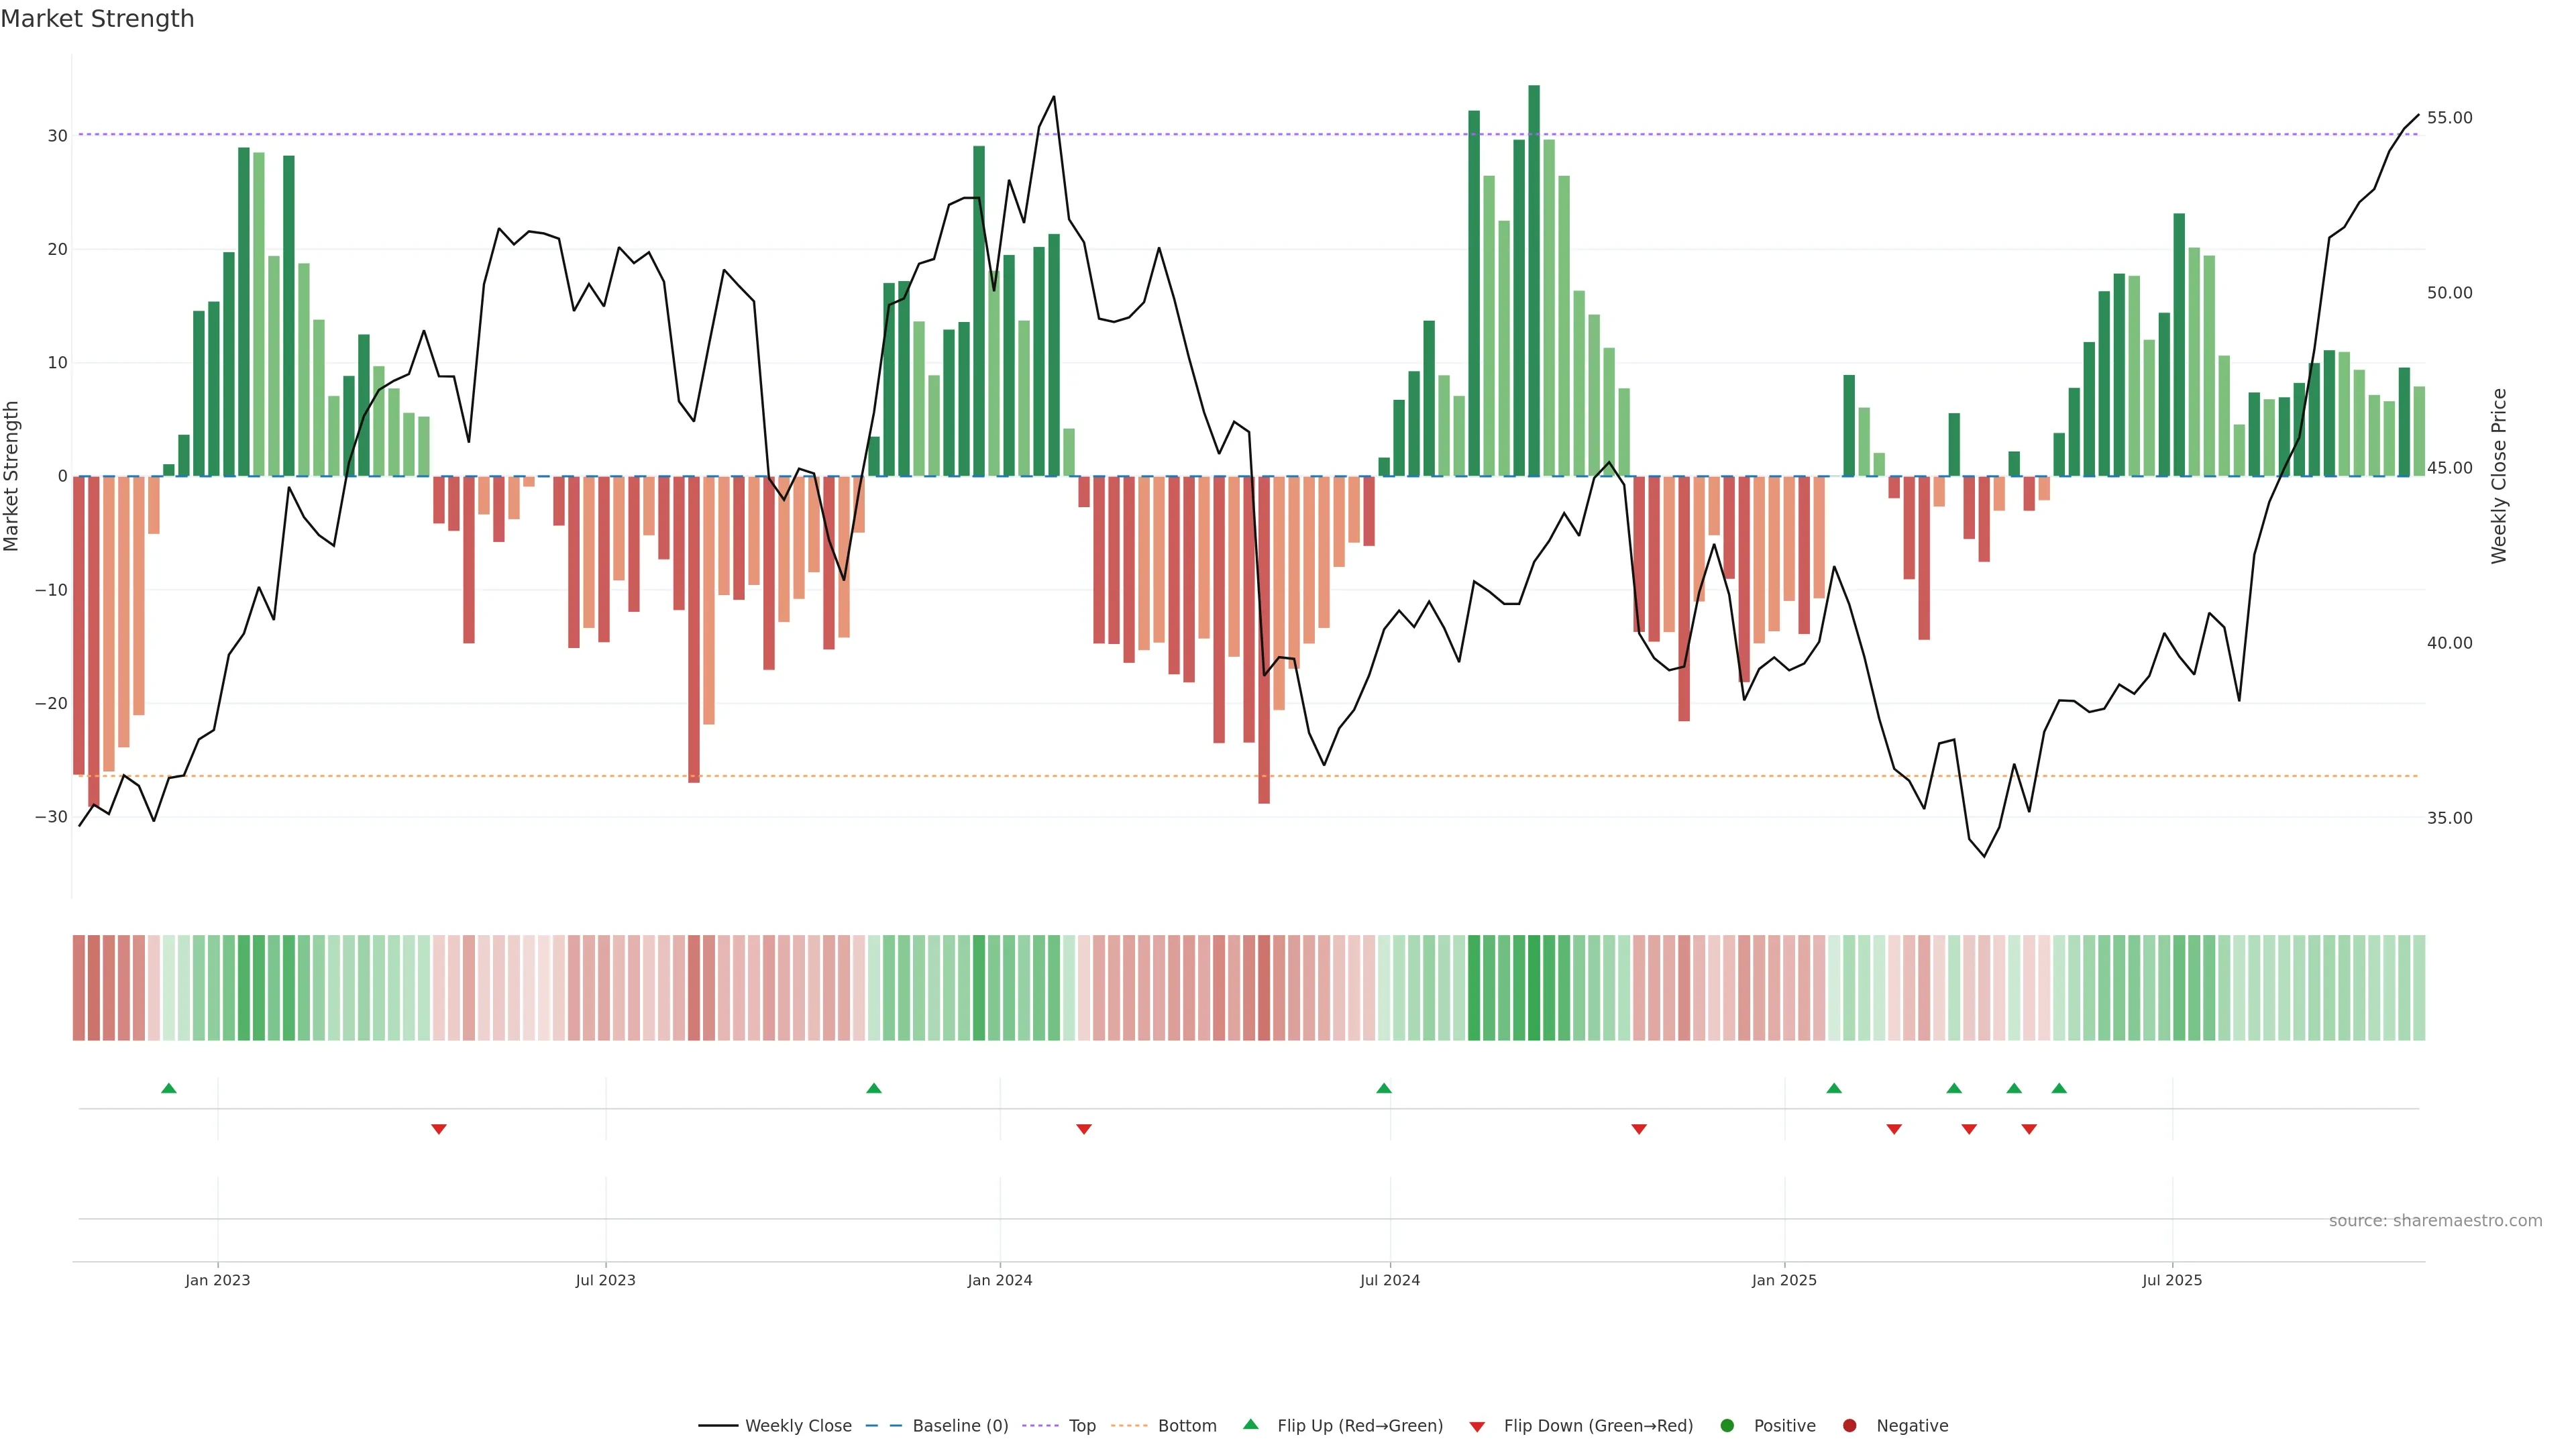The width and height of the screenshot is (2576, 1449).
Task: Click the green Positive legend circle
Action: 1727,1426
